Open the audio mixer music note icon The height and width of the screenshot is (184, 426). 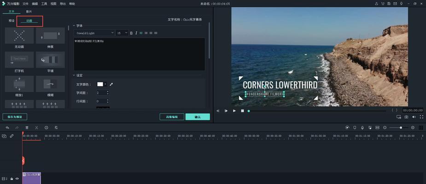point(370,127)
